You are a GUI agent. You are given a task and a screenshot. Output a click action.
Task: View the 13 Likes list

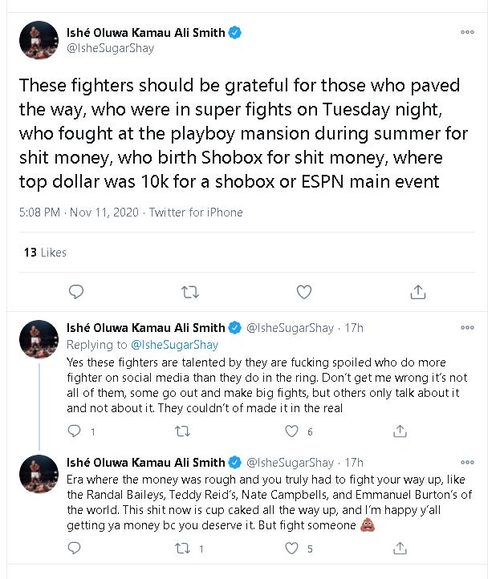(45, 253)
